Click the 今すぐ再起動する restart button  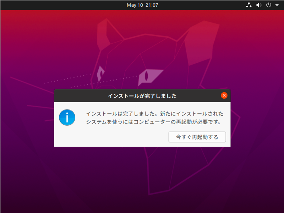point(197,137)
